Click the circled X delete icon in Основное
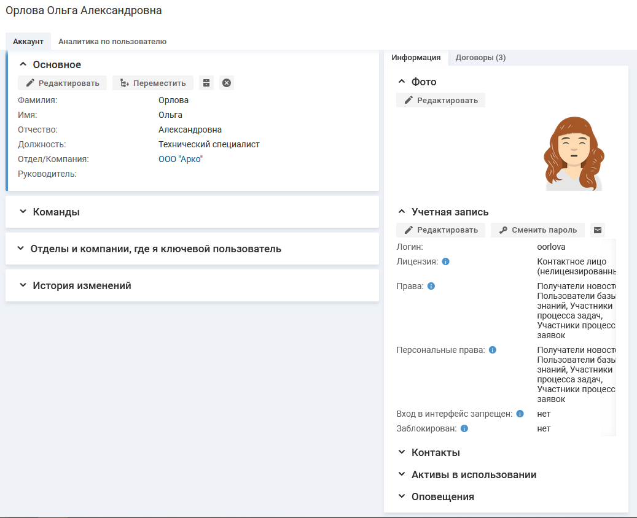637x518 pixels. (227, 83)
